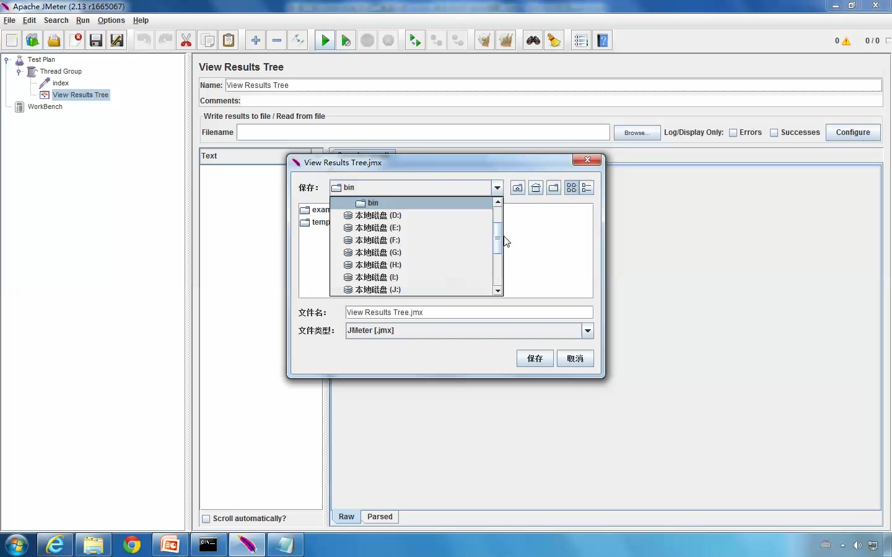Click the Search binoculars icon
Screen dimensions: 892x557
(x=533, y=41)
